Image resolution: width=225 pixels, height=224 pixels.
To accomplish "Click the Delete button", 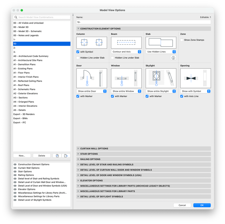I will coord(42,156).
